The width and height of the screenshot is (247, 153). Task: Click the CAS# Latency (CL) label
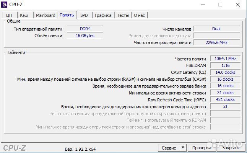pyautogui.click(x=188, y=72)
